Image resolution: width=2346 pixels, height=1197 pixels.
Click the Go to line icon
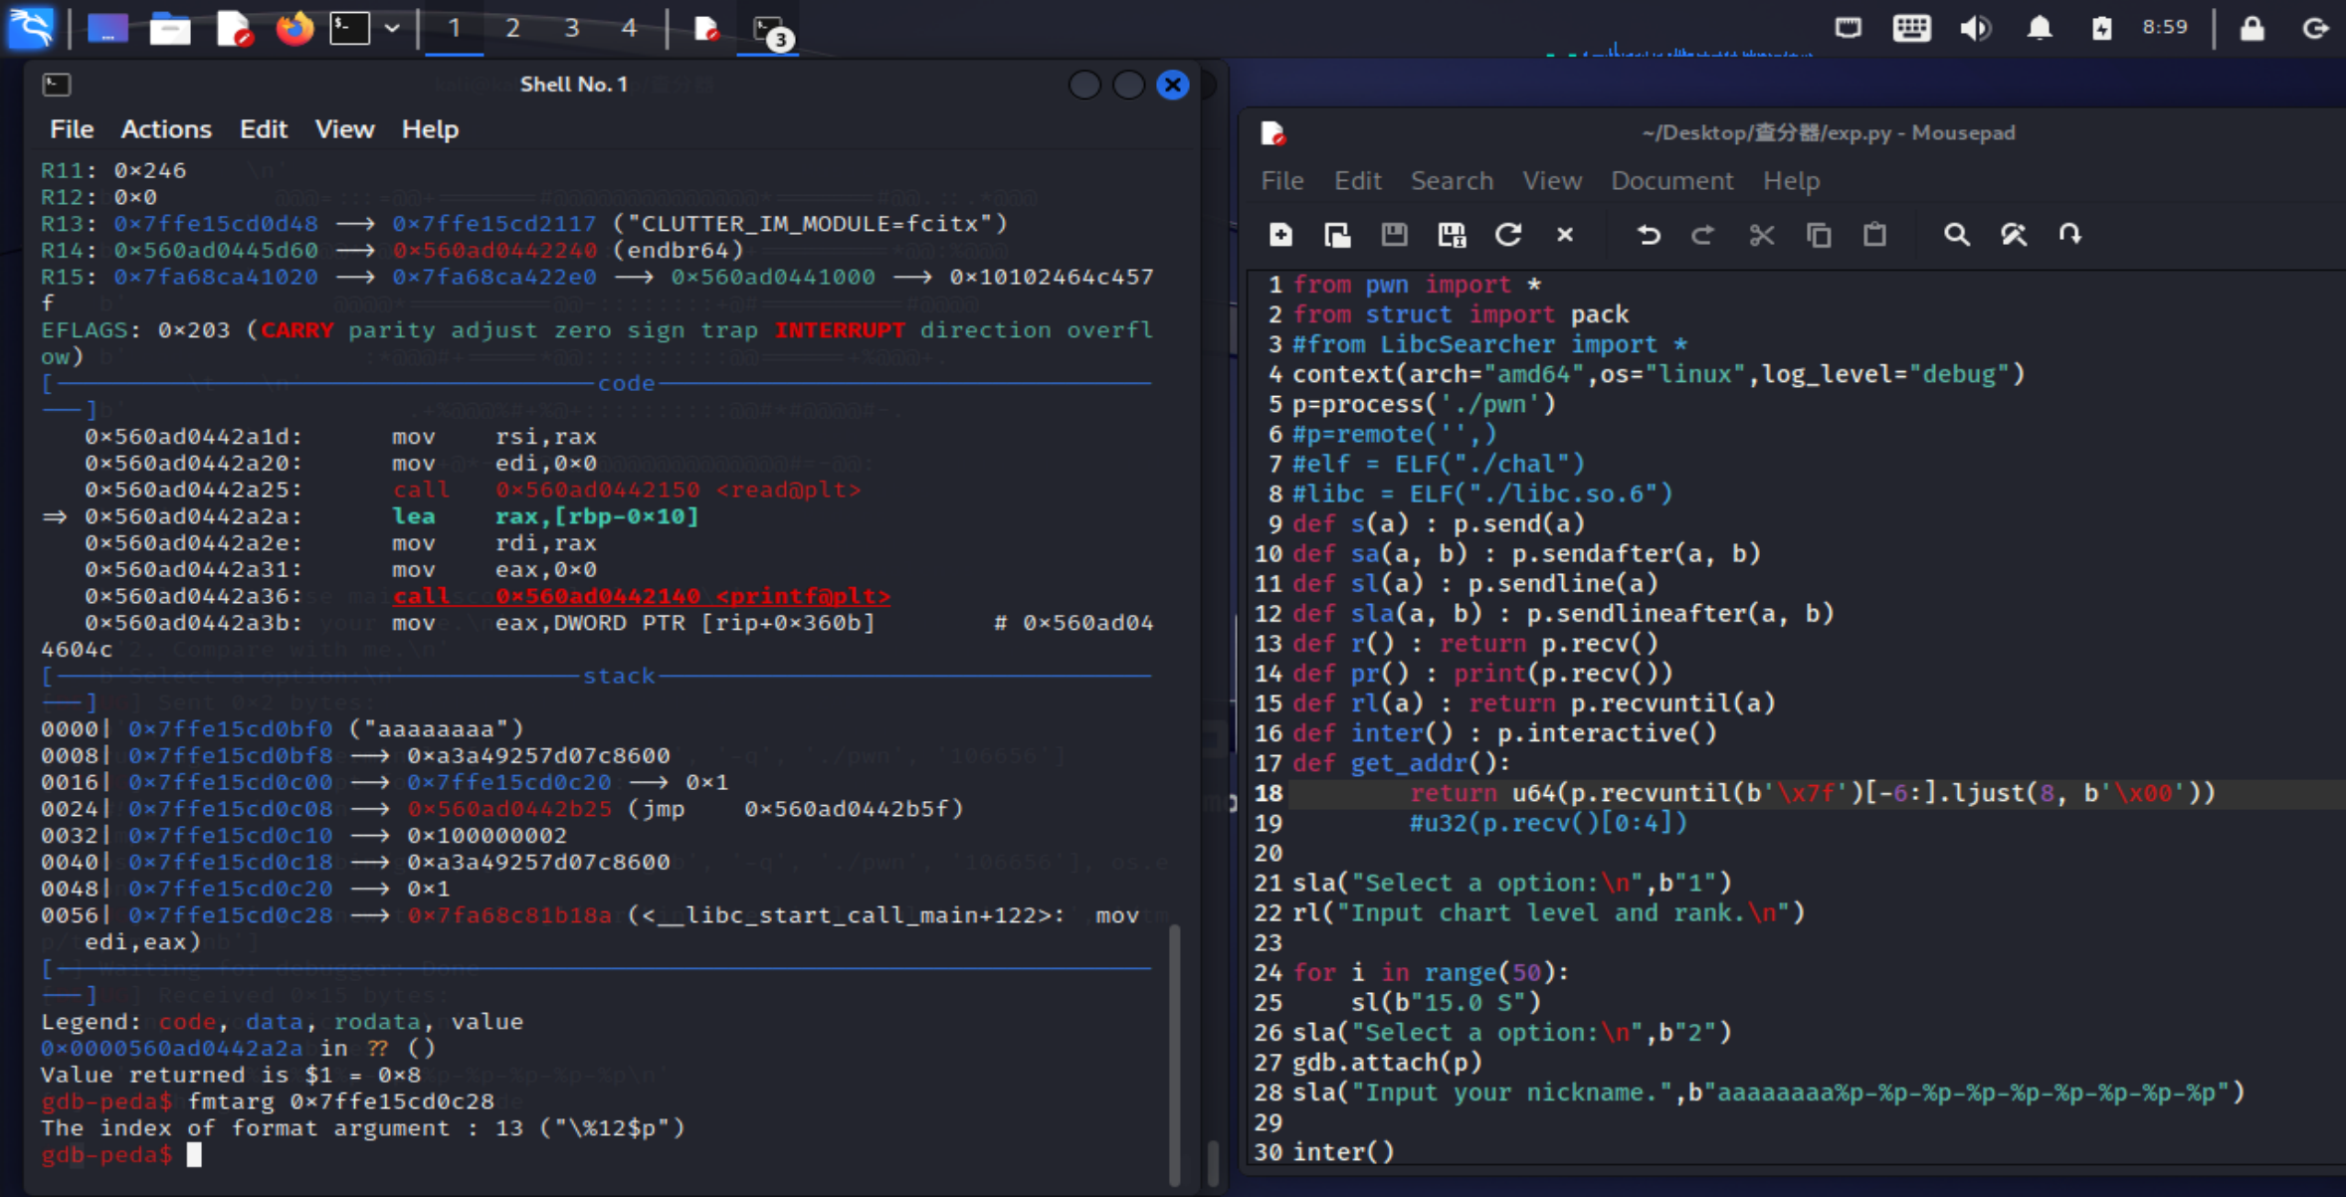[x=2069, y=235]
